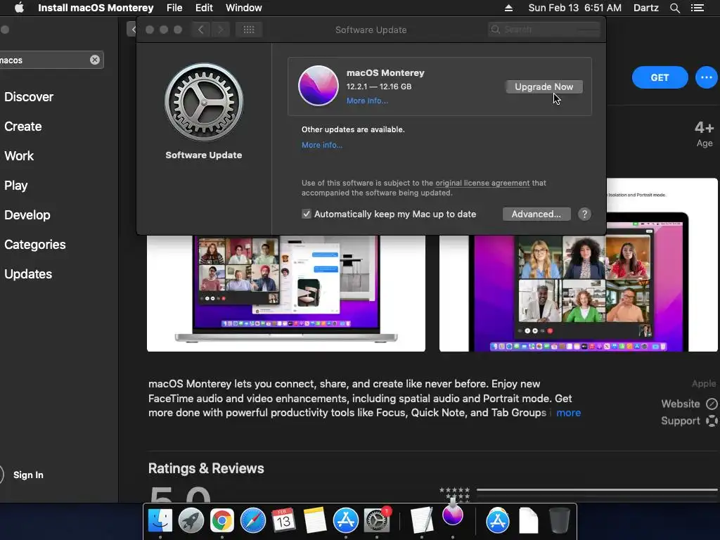Open Install macOS Monterey icon in Dock

pyautogui.click(x=453, y=514)
